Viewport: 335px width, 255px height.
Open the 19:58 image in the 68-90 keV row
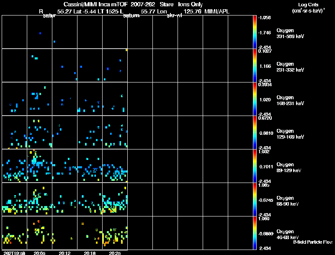click(x=14, y=199)
